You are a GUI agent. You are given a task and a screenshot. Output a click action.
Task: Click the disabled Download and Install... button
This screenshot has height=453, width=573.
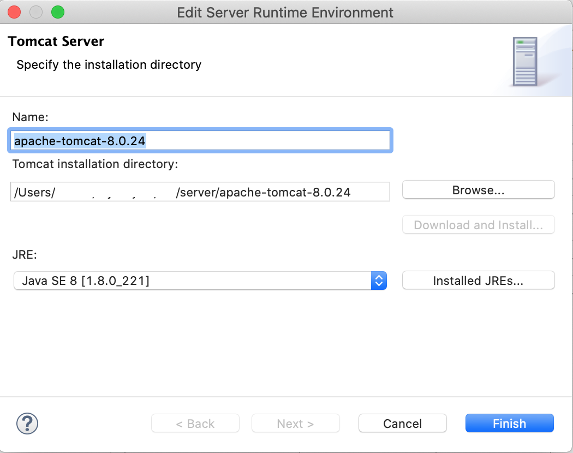pyautogui.click(x=479, y=225)
